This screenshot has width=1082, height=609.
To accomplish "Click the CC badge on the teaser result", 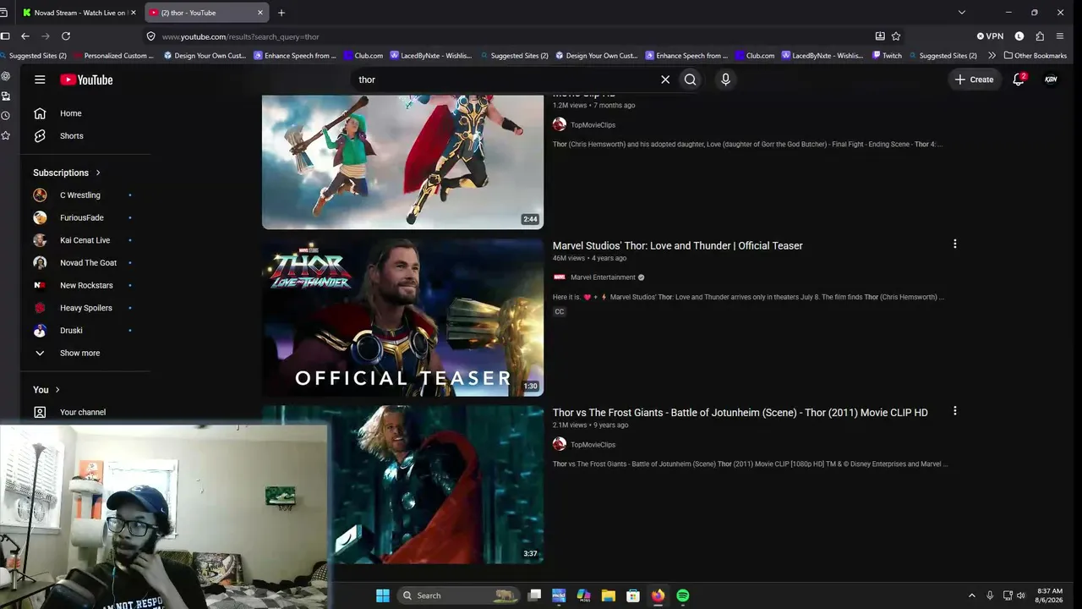I will click(x=560, y=312).
